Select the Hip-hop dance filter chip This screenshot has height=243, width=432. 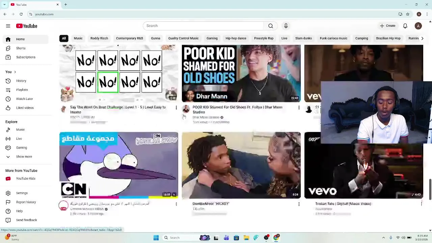pos(236,38)
